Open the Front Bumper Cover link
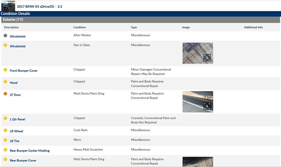The width and height of the screenshot is (281, 167). (x=24, y=71)
